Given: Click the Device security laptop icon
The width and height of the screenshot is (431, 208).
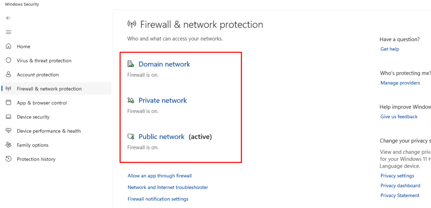Looking at the screenshot, I should (x=8, y=117).
